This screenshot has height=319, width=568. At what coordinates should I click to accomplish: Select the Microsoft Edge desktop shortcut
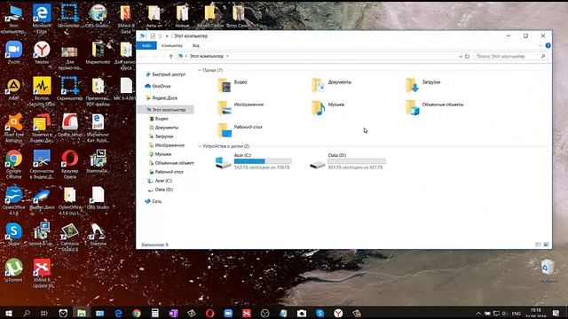[x=42, y=19]
